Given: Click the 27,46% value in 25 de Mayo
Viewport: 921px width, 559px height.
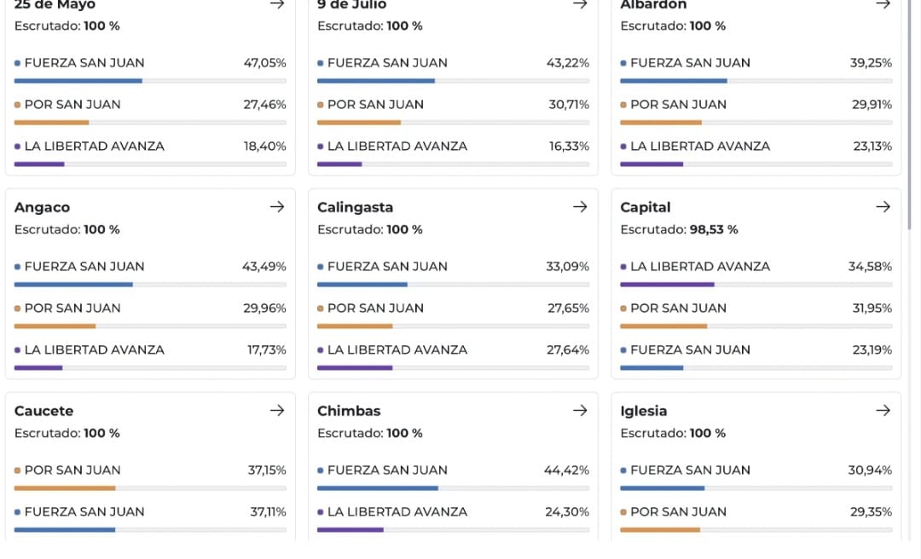Looking at the screenshot, I should pos(265,105).
